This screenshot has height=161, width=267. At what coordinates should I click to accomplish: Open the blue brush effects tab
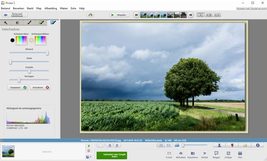[x=53, y=23]
